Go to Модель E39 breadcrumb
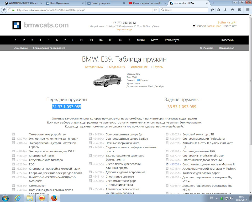 pyautogui.click(x=117, y=67)
